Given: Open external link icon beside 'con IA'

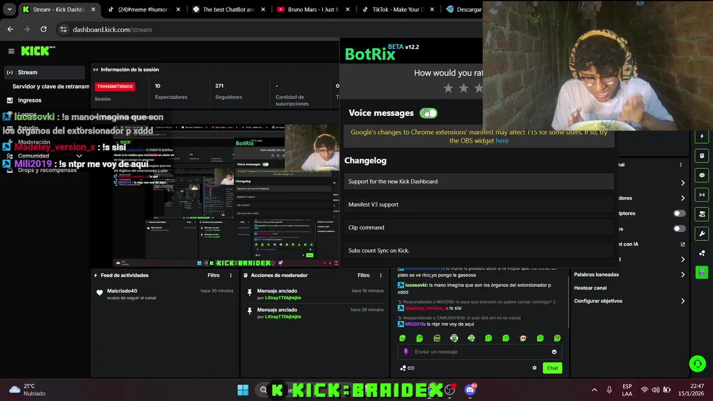Looking at the screenshot, I should coord(683,244).
